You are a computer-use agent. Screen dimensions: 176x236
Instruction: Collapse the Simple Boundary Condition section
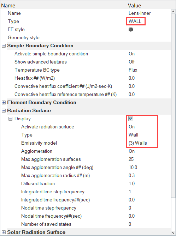pyautogui.click(x=4, y=46)
